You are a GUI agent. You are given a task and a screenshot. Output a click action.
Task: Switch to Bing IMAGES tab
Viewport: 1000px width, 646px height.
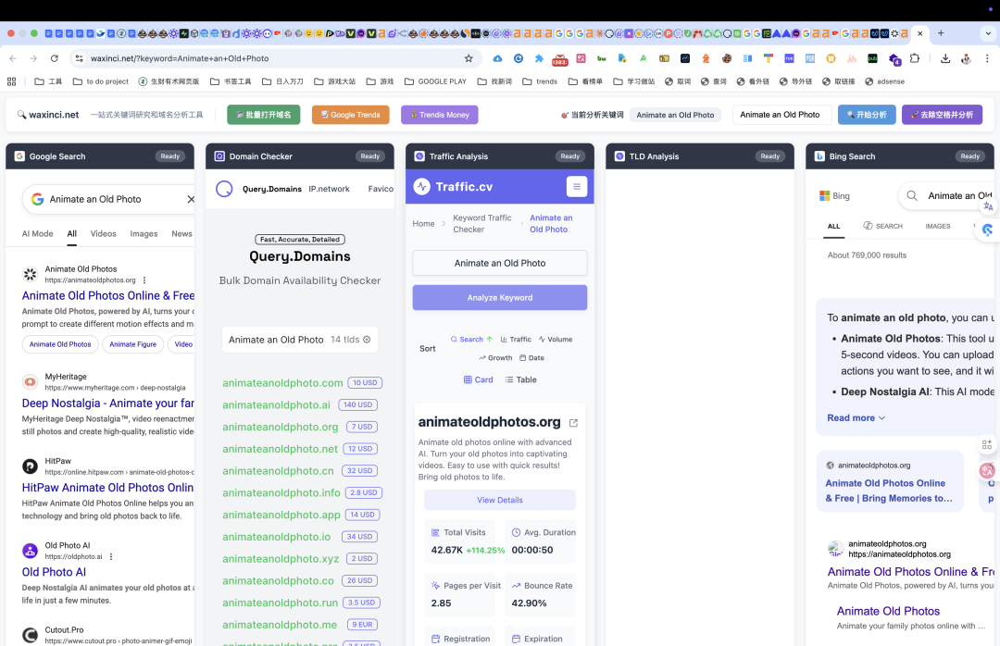937,226
